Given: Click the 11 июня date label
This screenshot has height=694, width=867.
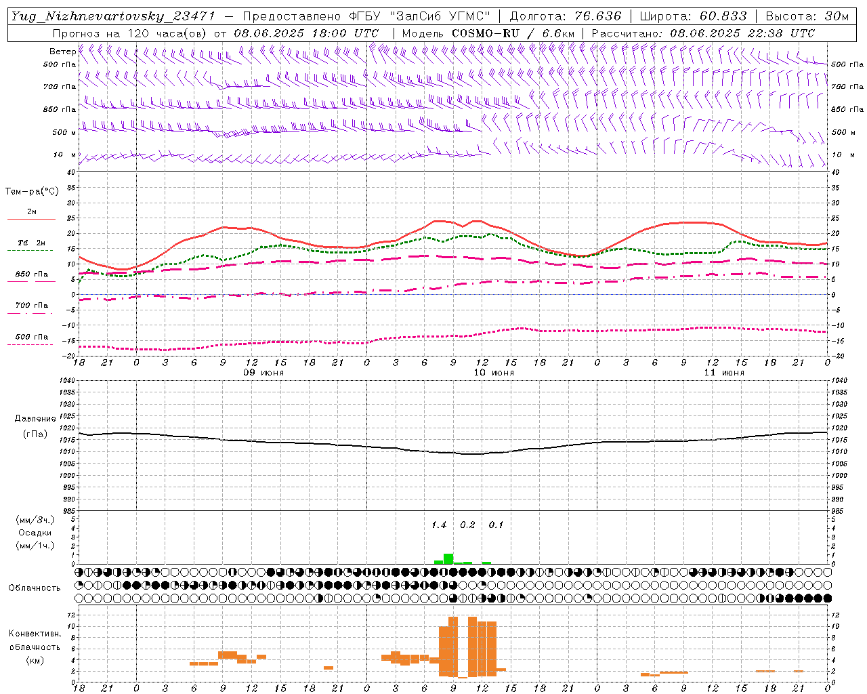Looking at the screenshot, I should pyautogui.click(x=724, y=373).
